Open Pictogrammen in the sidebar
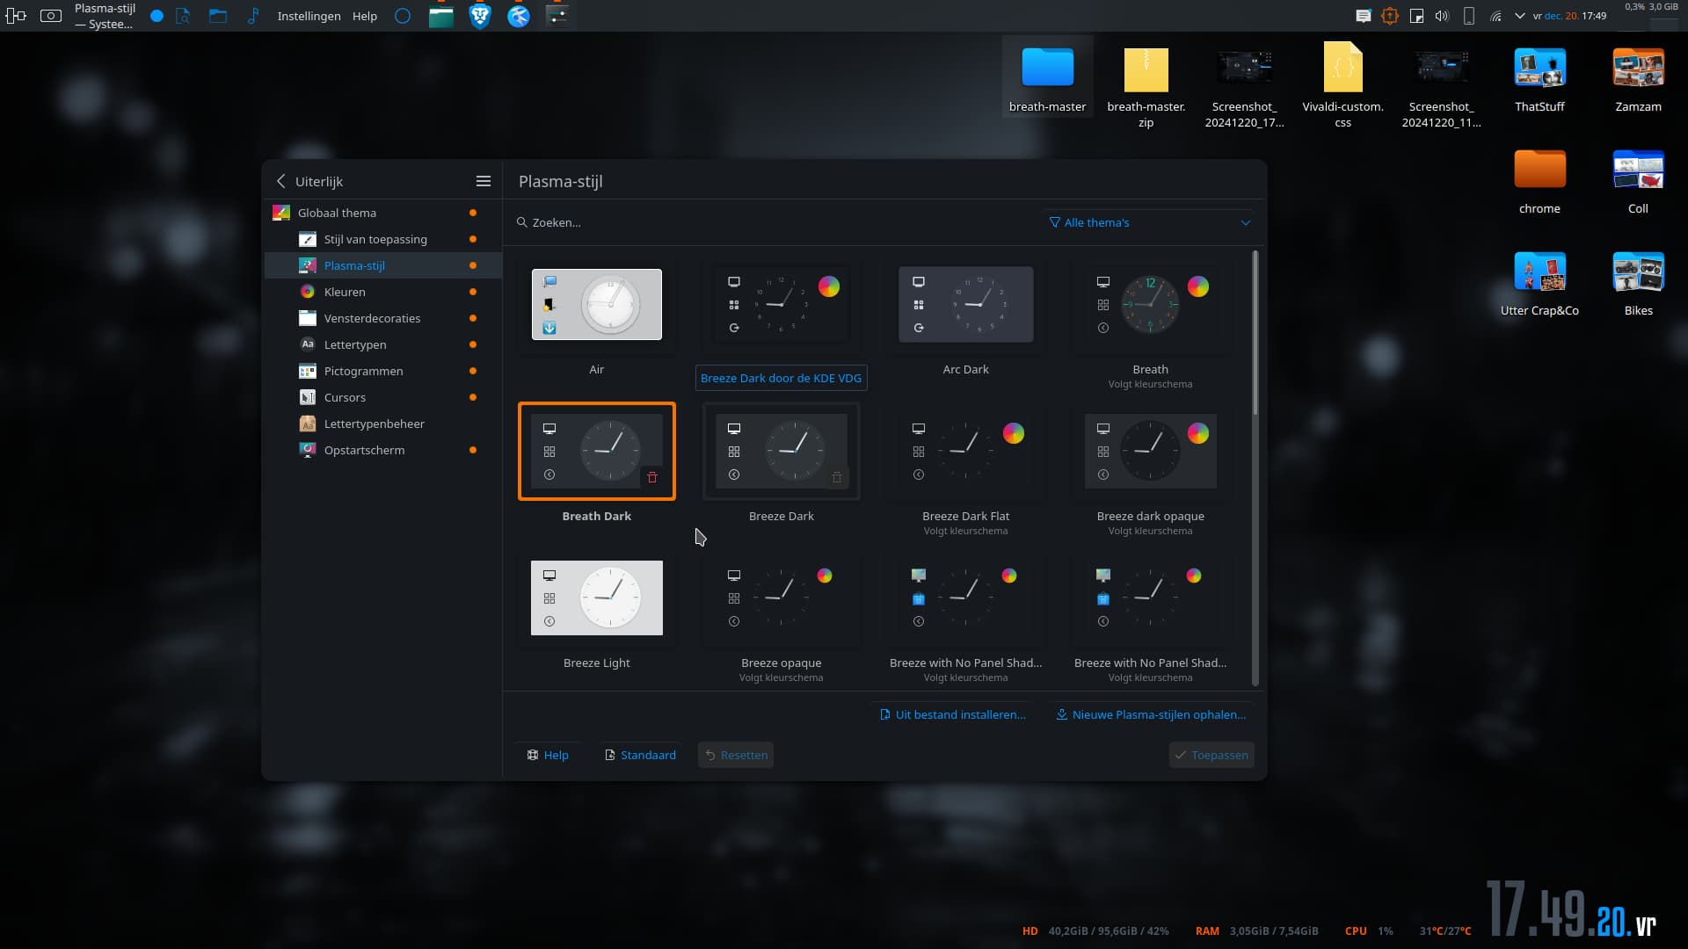Screen dimensions: 1688x949 click(x=382, y=371)
